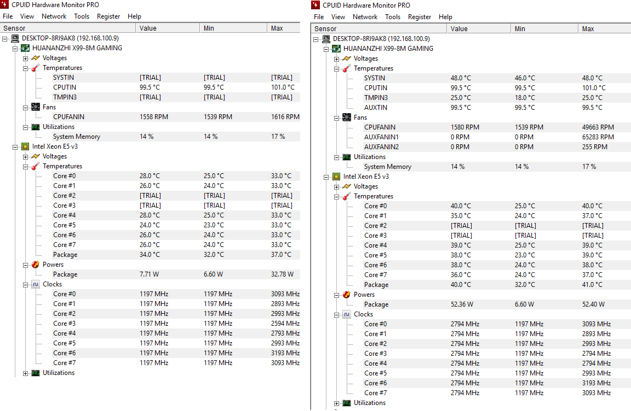Viewport: 631px width, 411px height.
Task: Collapse the DESKTOP-8RI9AK8 node in left window
Action: (x=5, y=39)
